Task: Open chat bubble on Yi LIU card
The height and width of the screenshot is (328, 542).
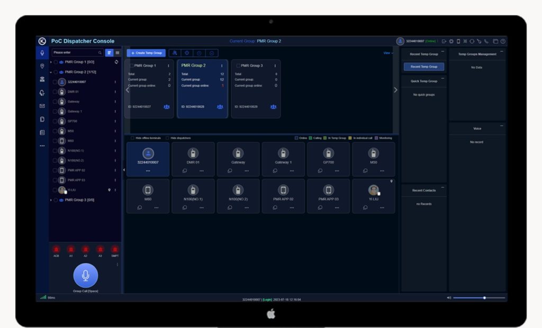Action: click(x=365, y=207)
